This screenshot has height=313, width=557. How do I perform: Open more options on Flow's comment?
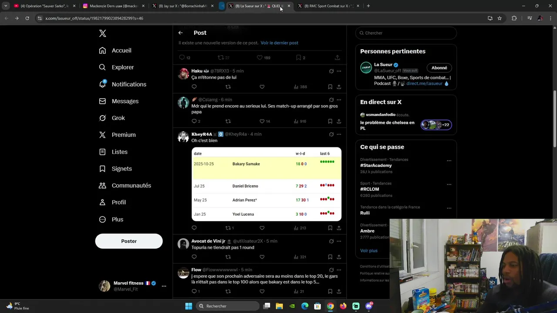[x=339, y=270]
